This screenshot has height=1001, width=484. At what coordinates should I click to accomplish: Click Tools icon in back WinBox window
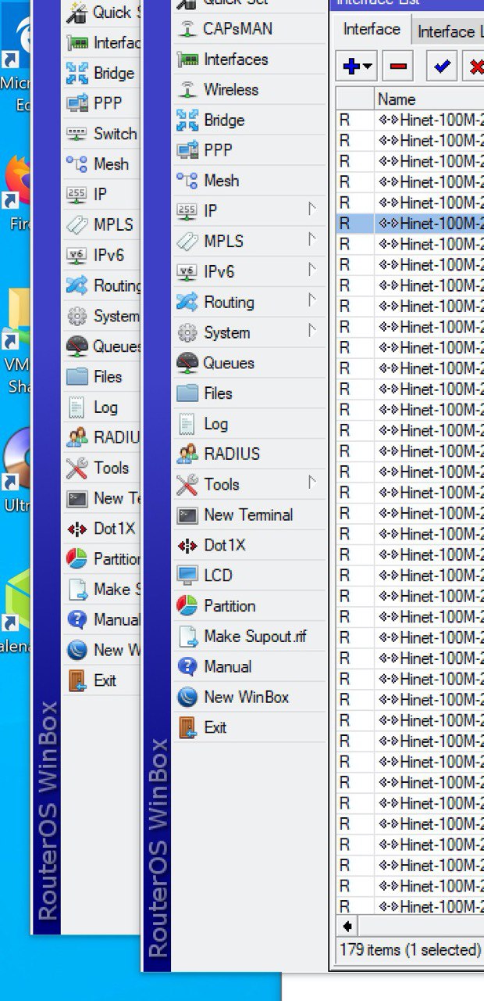77,468
